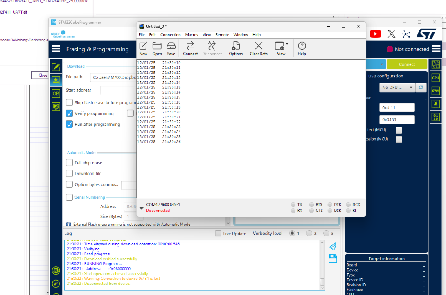This screenshot has height=295, width=446.
Task: Select the Erasing & Programming download tab
Action: pos(56,80)
